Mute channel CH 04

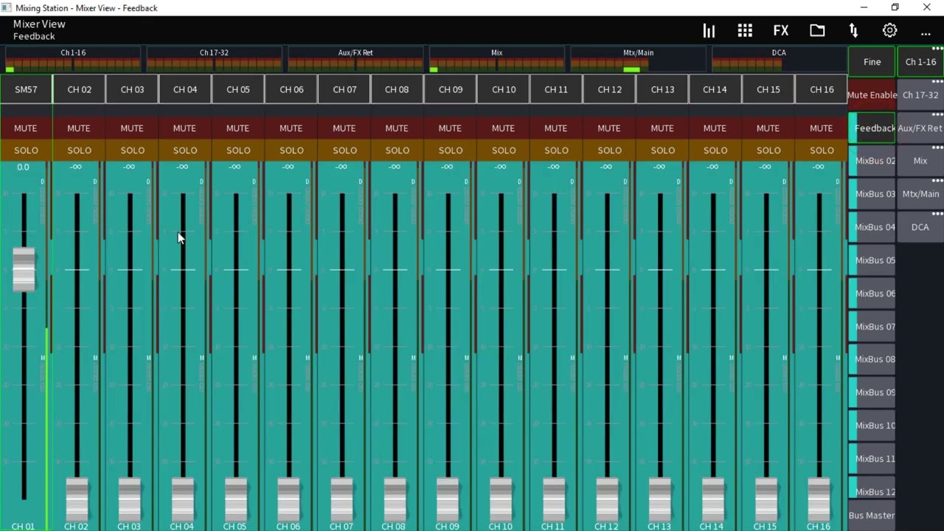185,128
